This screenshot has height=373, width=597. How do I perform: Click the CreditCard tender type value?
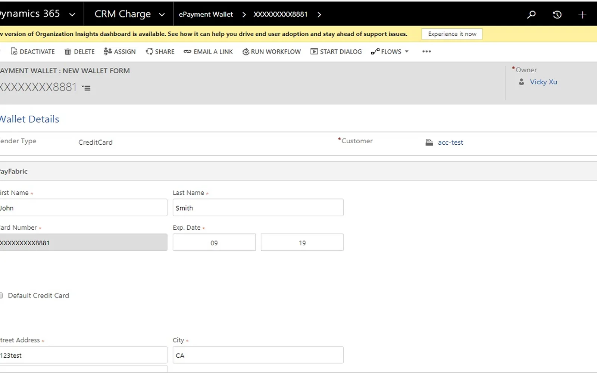pyautogui.click(x=96, y=142)
